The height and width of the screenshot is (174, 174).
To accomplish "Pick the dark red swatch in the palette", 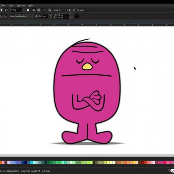I will (142, 162).
